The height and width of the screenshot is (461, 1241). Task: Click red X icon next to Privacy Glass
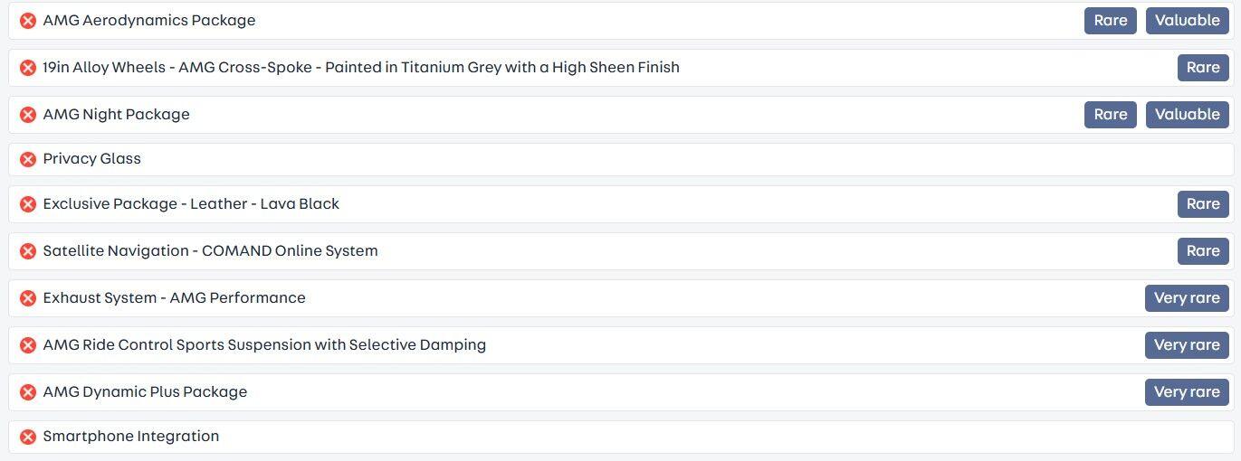pyautogui.click(x=28, y=159)
